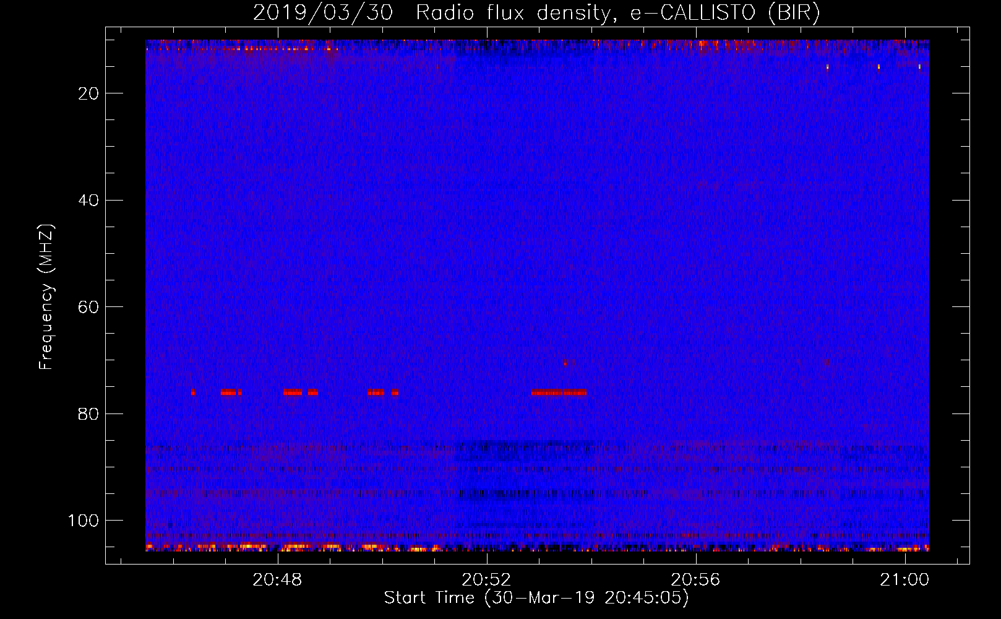Click the 20:48 time tick label
This screenshot has width=1001, height=619.
tap(278, 580)
